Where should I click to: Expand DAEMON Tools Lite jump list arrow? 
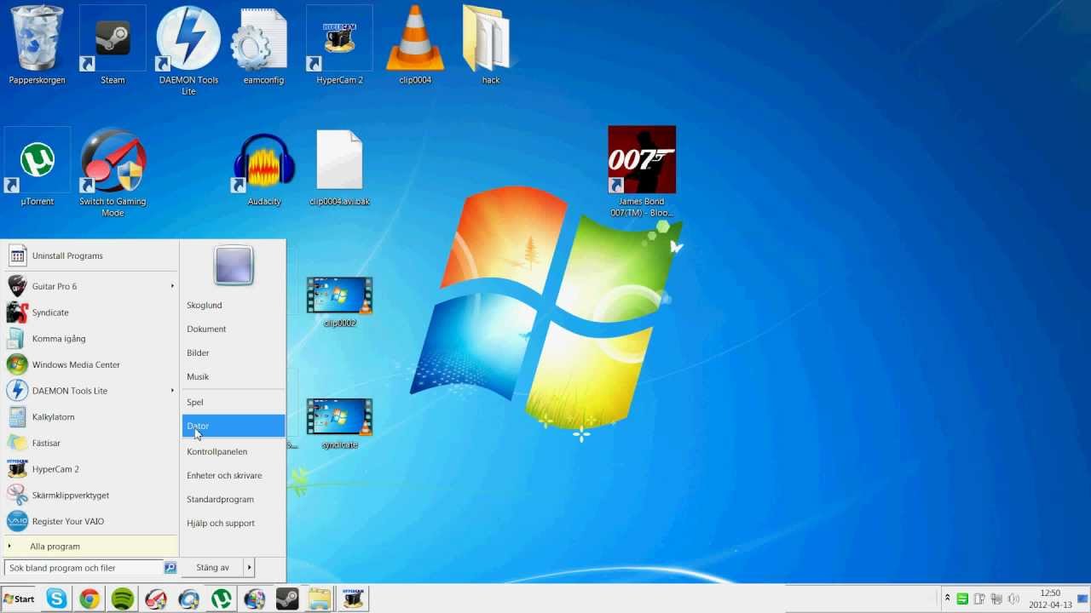(172, 391)
